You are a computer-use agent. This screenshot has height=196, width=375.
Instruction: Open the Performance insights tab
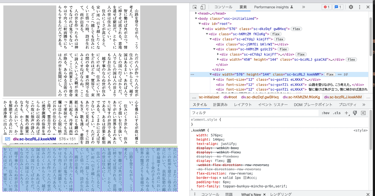point(273,7)
